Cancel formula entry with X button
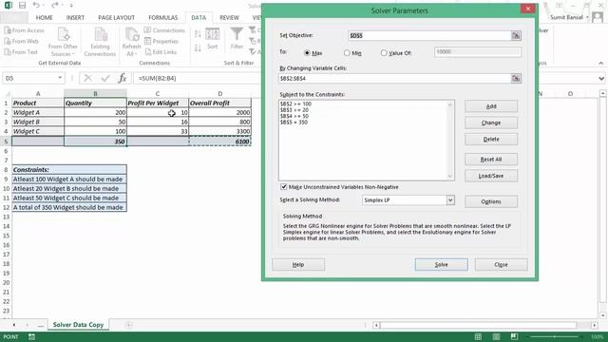608x342 pixels. click(x=88, y=78)
